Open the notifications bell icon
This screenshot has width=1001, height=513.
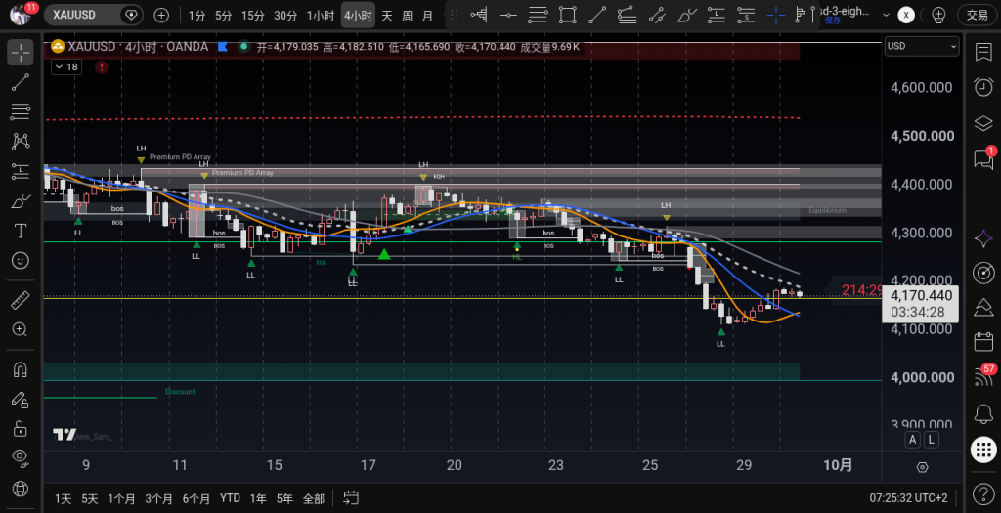(983, 414)
